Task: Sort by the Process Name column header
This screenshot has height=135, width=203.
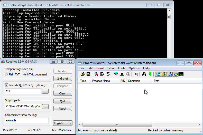Action: [104, 81]
